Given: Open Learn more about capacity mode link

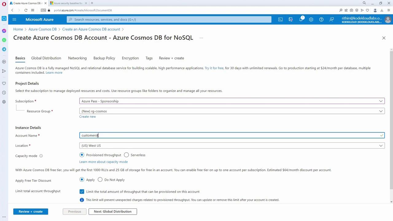Looking at the screenshot, I should [103, 162].
